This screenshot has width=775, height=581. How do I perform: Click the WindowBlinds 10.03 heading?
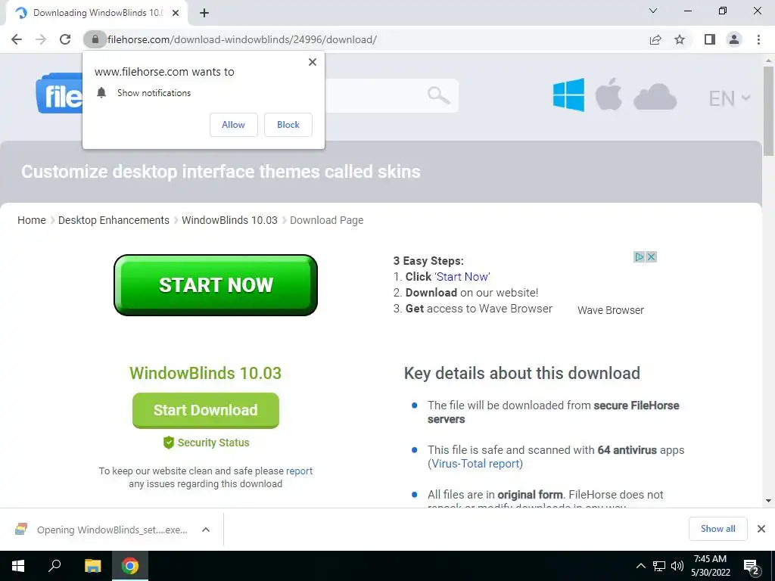click(x=206, y=373)
